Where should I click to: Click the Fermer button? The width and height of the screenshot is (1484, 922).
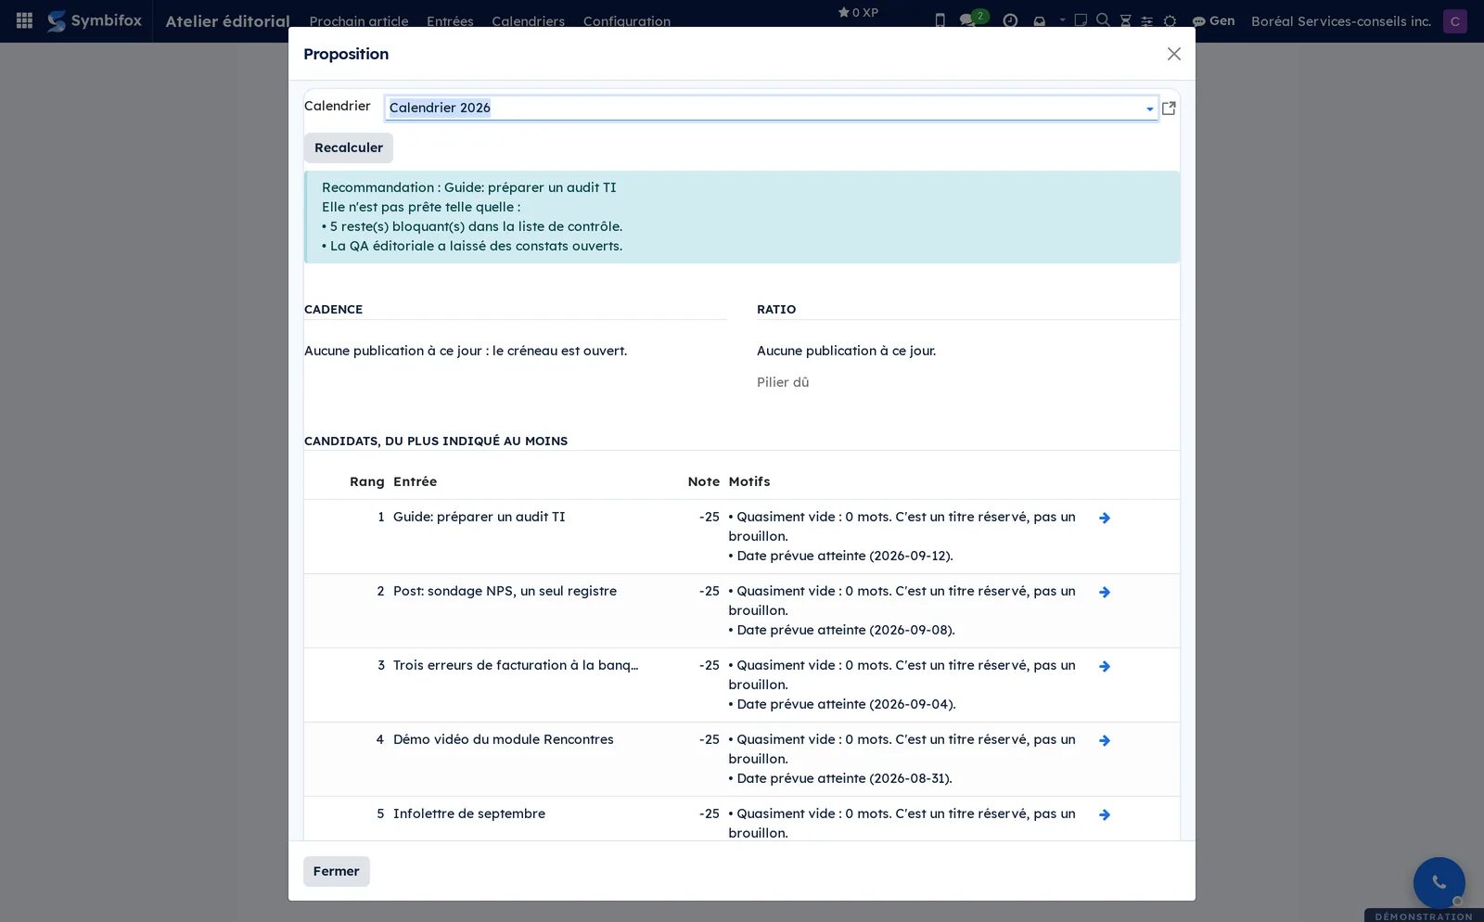click(x=336, y=871)
